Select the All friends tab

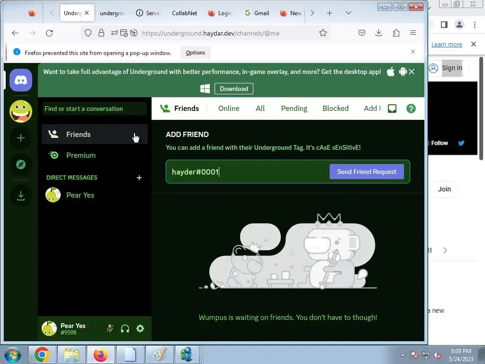[x=260, y=109]
